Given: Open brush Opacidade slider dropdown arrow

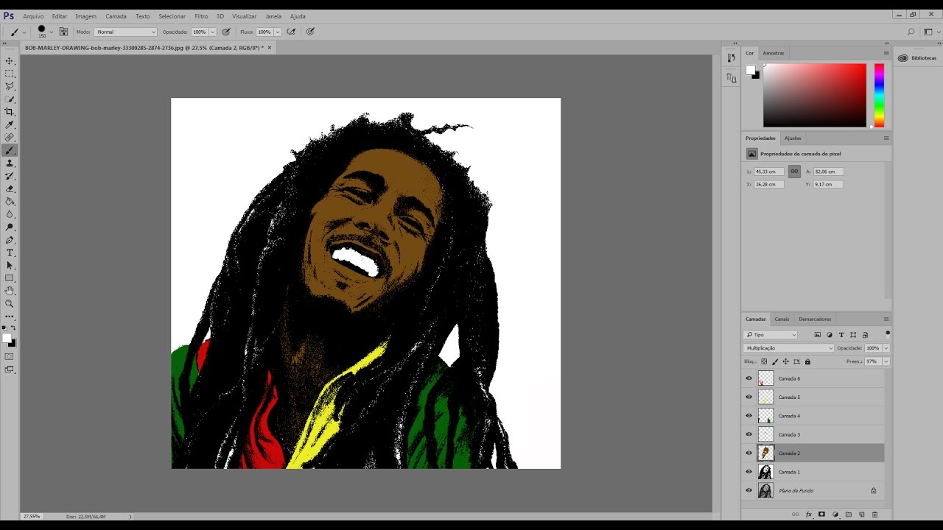Looking at the screenshot, I should [212, 32].
